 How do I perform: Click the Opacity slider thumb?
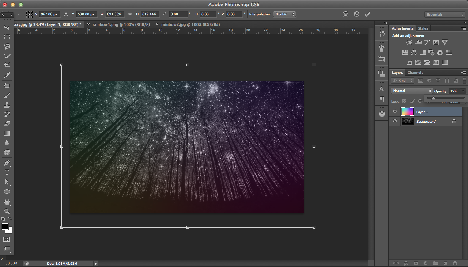point(433,98)
